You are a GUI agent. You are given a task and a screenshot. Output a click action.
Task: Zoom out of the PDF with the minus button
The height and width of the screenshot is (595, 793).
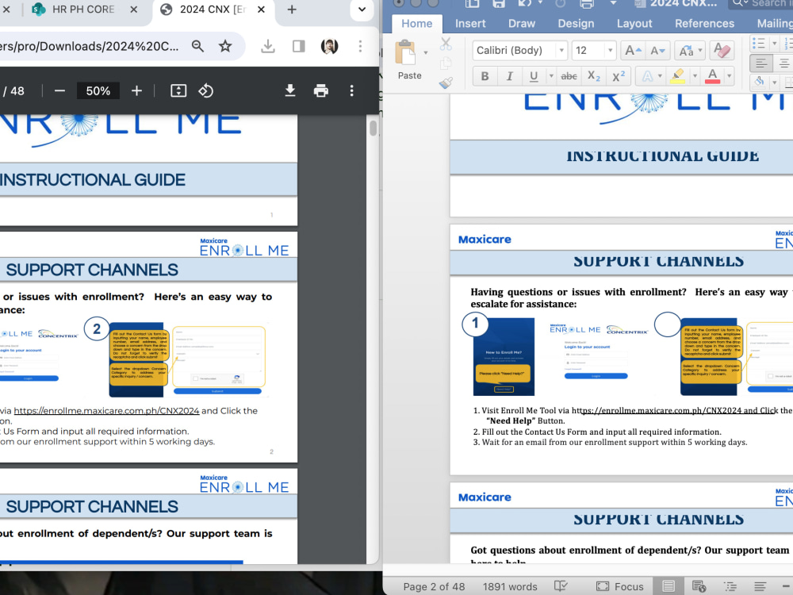59,91
